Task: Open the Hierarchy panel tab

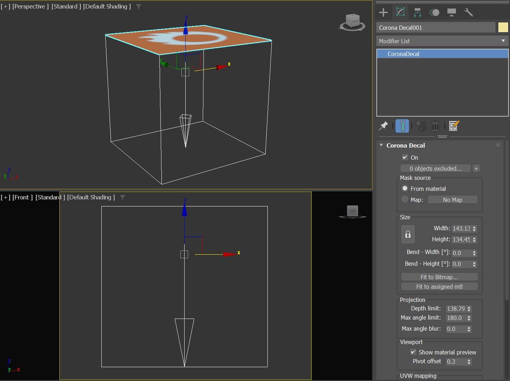Action: (418, 12)
